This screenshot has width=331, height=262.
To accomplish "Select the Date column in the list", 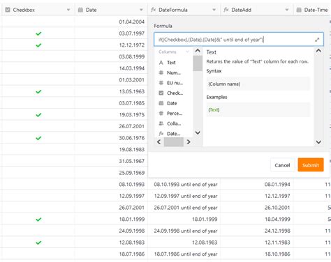I will tap(173, 103).
